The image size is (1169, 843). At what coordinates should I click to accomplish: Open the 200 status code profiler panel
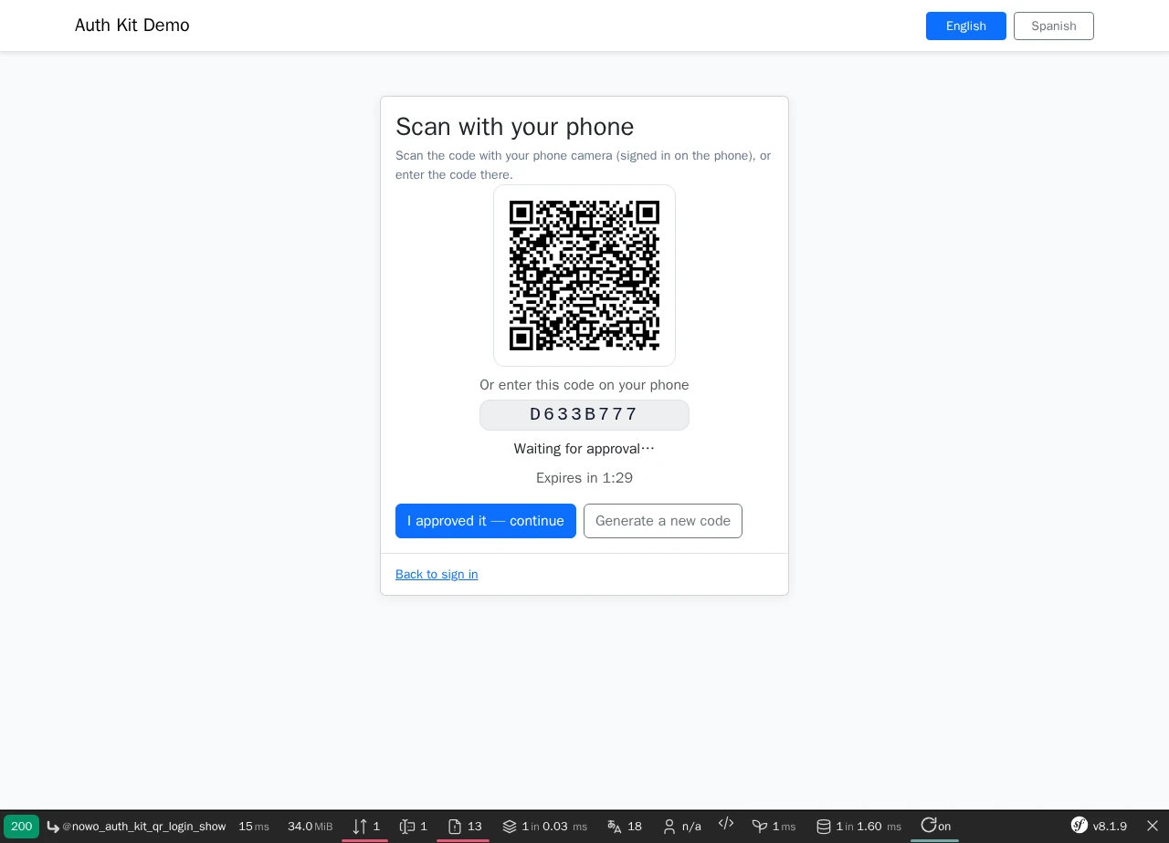pos(21,827)
